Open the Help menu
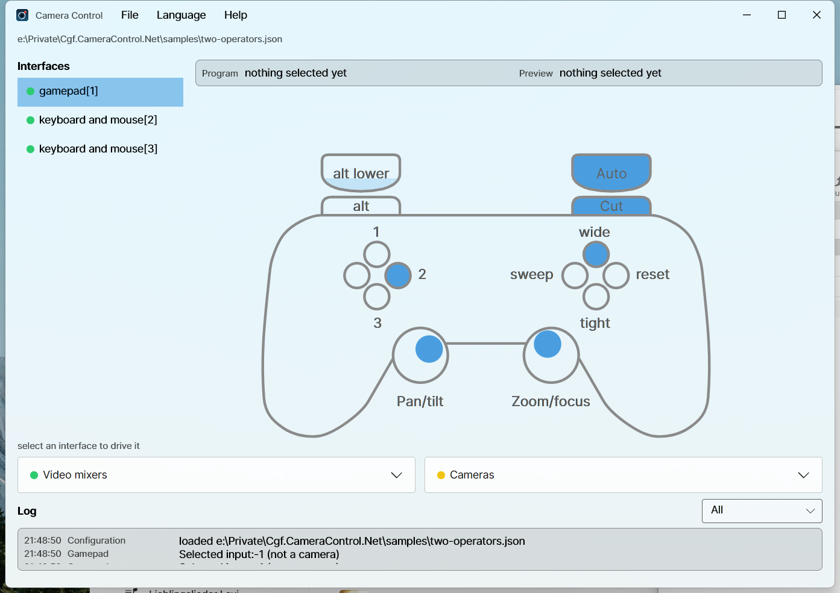840x593 pixels. click(x=236, y=15)
